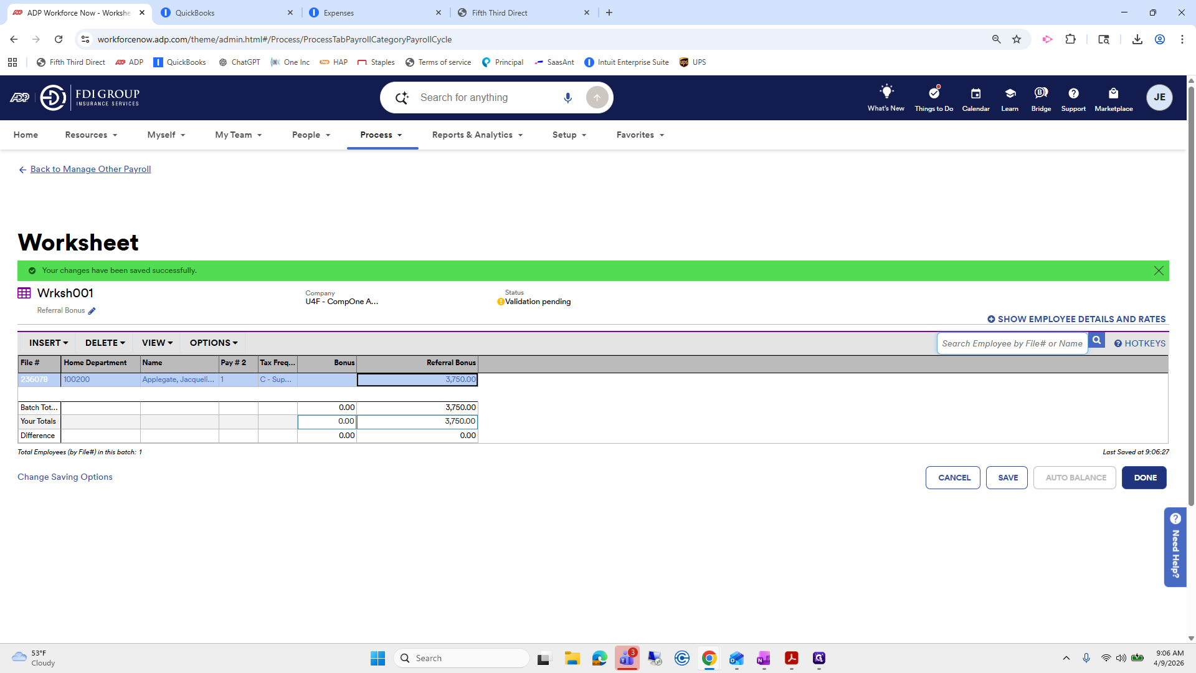
Task: Edit the Referral Bonus name pencil icon
Action: click(92, 311)
